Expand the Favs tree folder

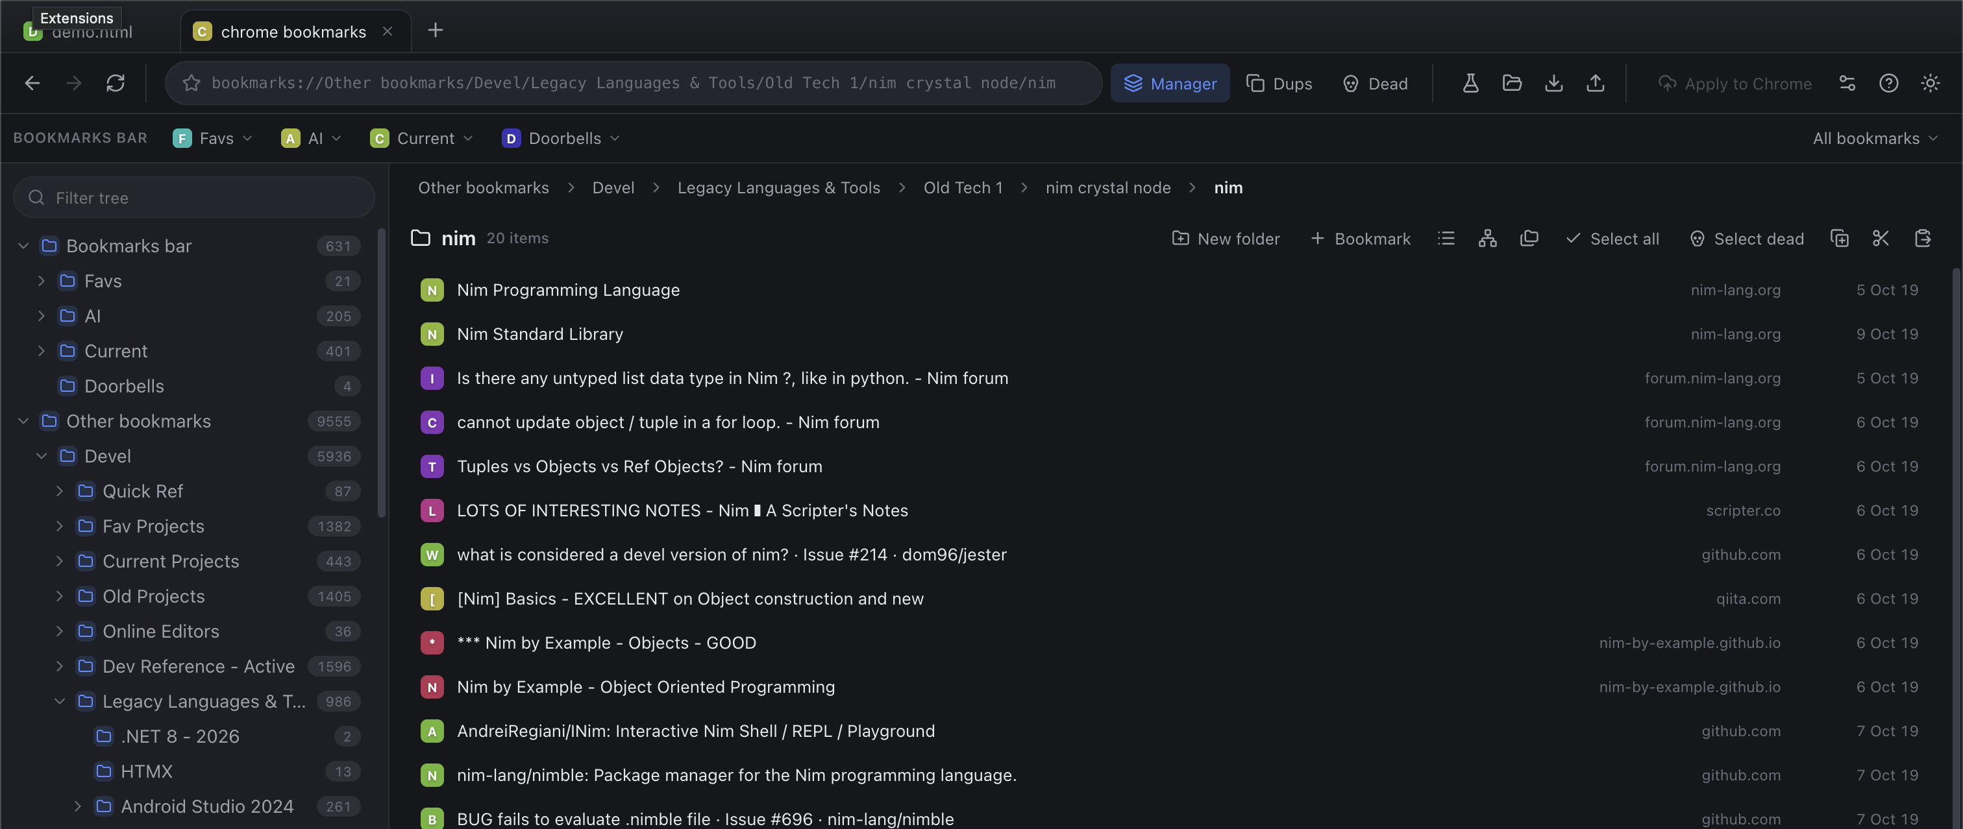(42, 281)
